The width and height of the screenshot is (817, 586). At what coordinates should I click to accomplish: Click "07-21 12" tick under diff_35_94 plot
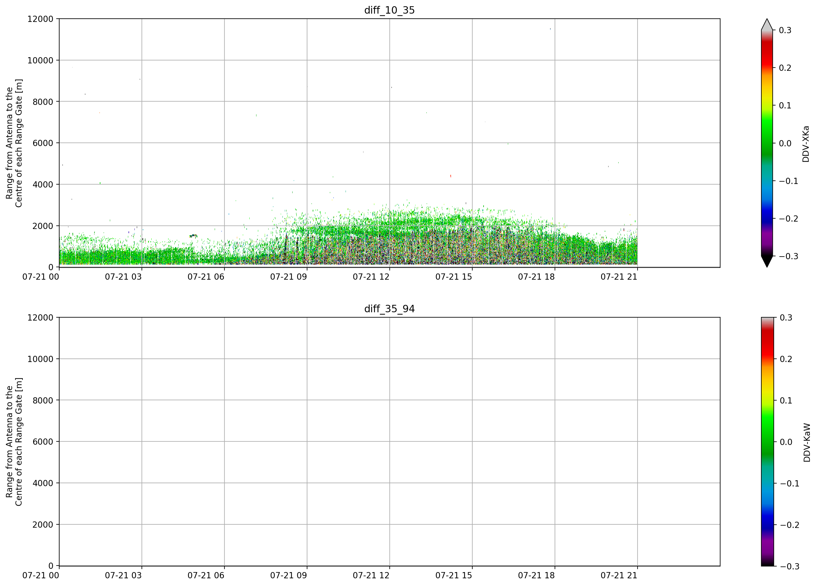point(371,576)
